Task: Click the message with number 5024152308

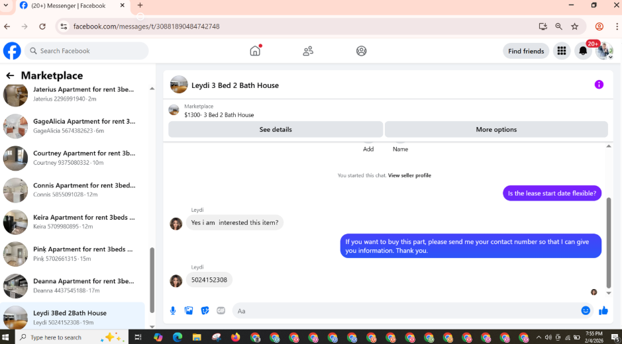Action: coord(209,280)
